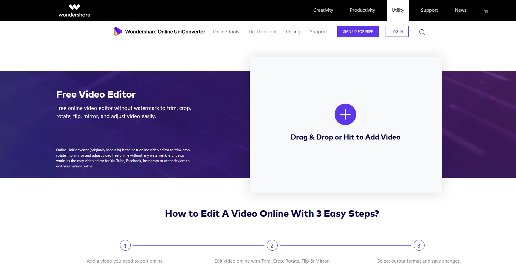Click 'Free online video editor without watermark' line
This screenshot has width=516, height=265.
(x=124, y=108)
